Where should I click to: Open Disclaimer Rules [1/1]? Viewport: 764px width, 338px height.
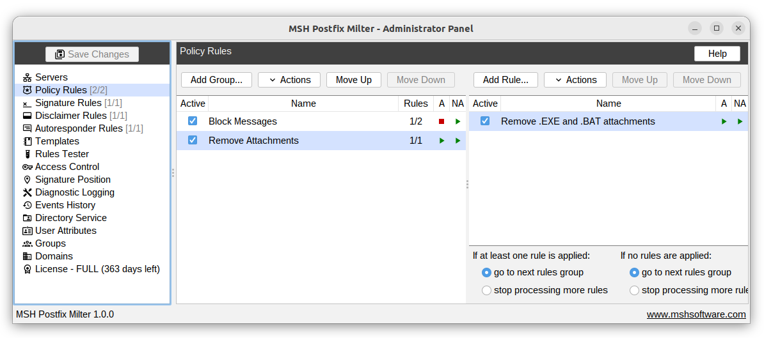(81, 116)
